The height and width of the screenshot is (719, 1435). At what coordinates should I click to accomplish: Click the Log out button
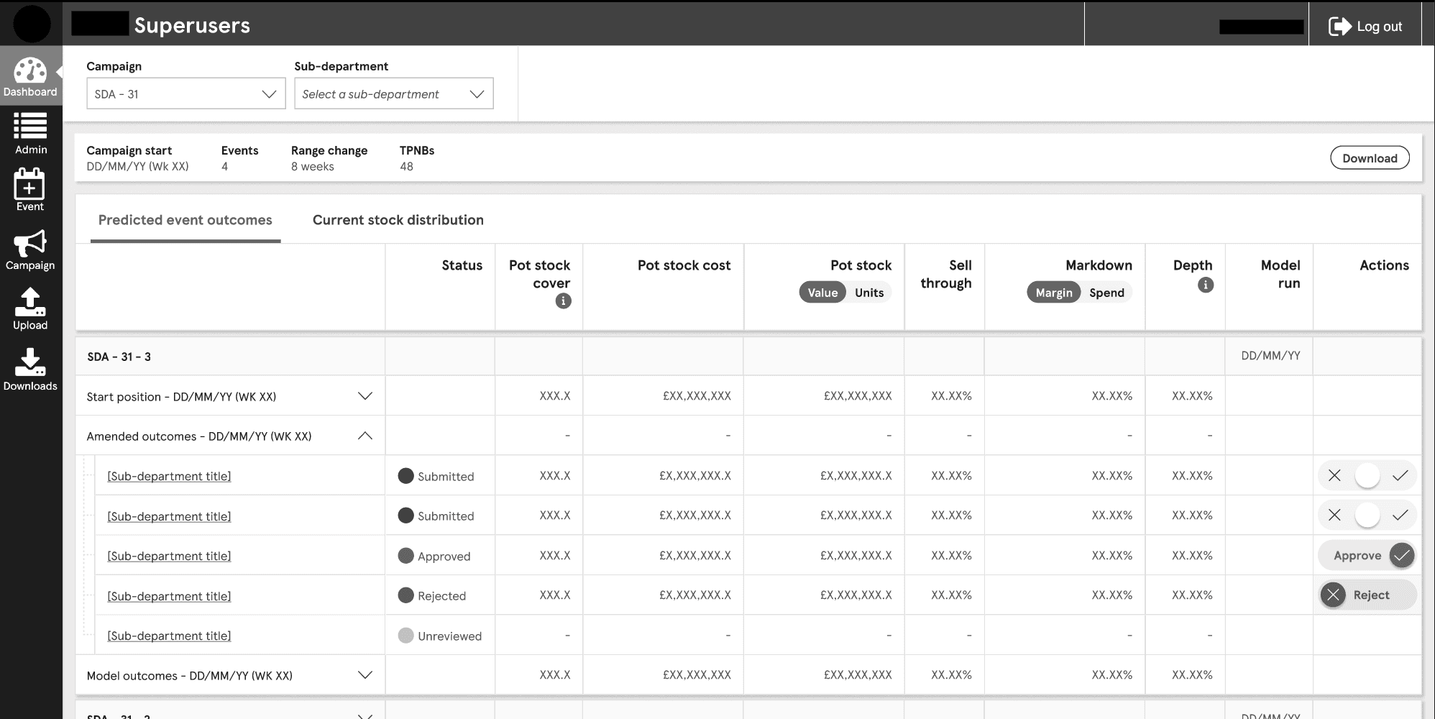coord(1365,27)
